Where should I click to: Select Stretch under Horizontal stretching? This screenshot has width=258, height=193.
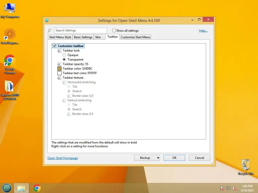[69, 91]
